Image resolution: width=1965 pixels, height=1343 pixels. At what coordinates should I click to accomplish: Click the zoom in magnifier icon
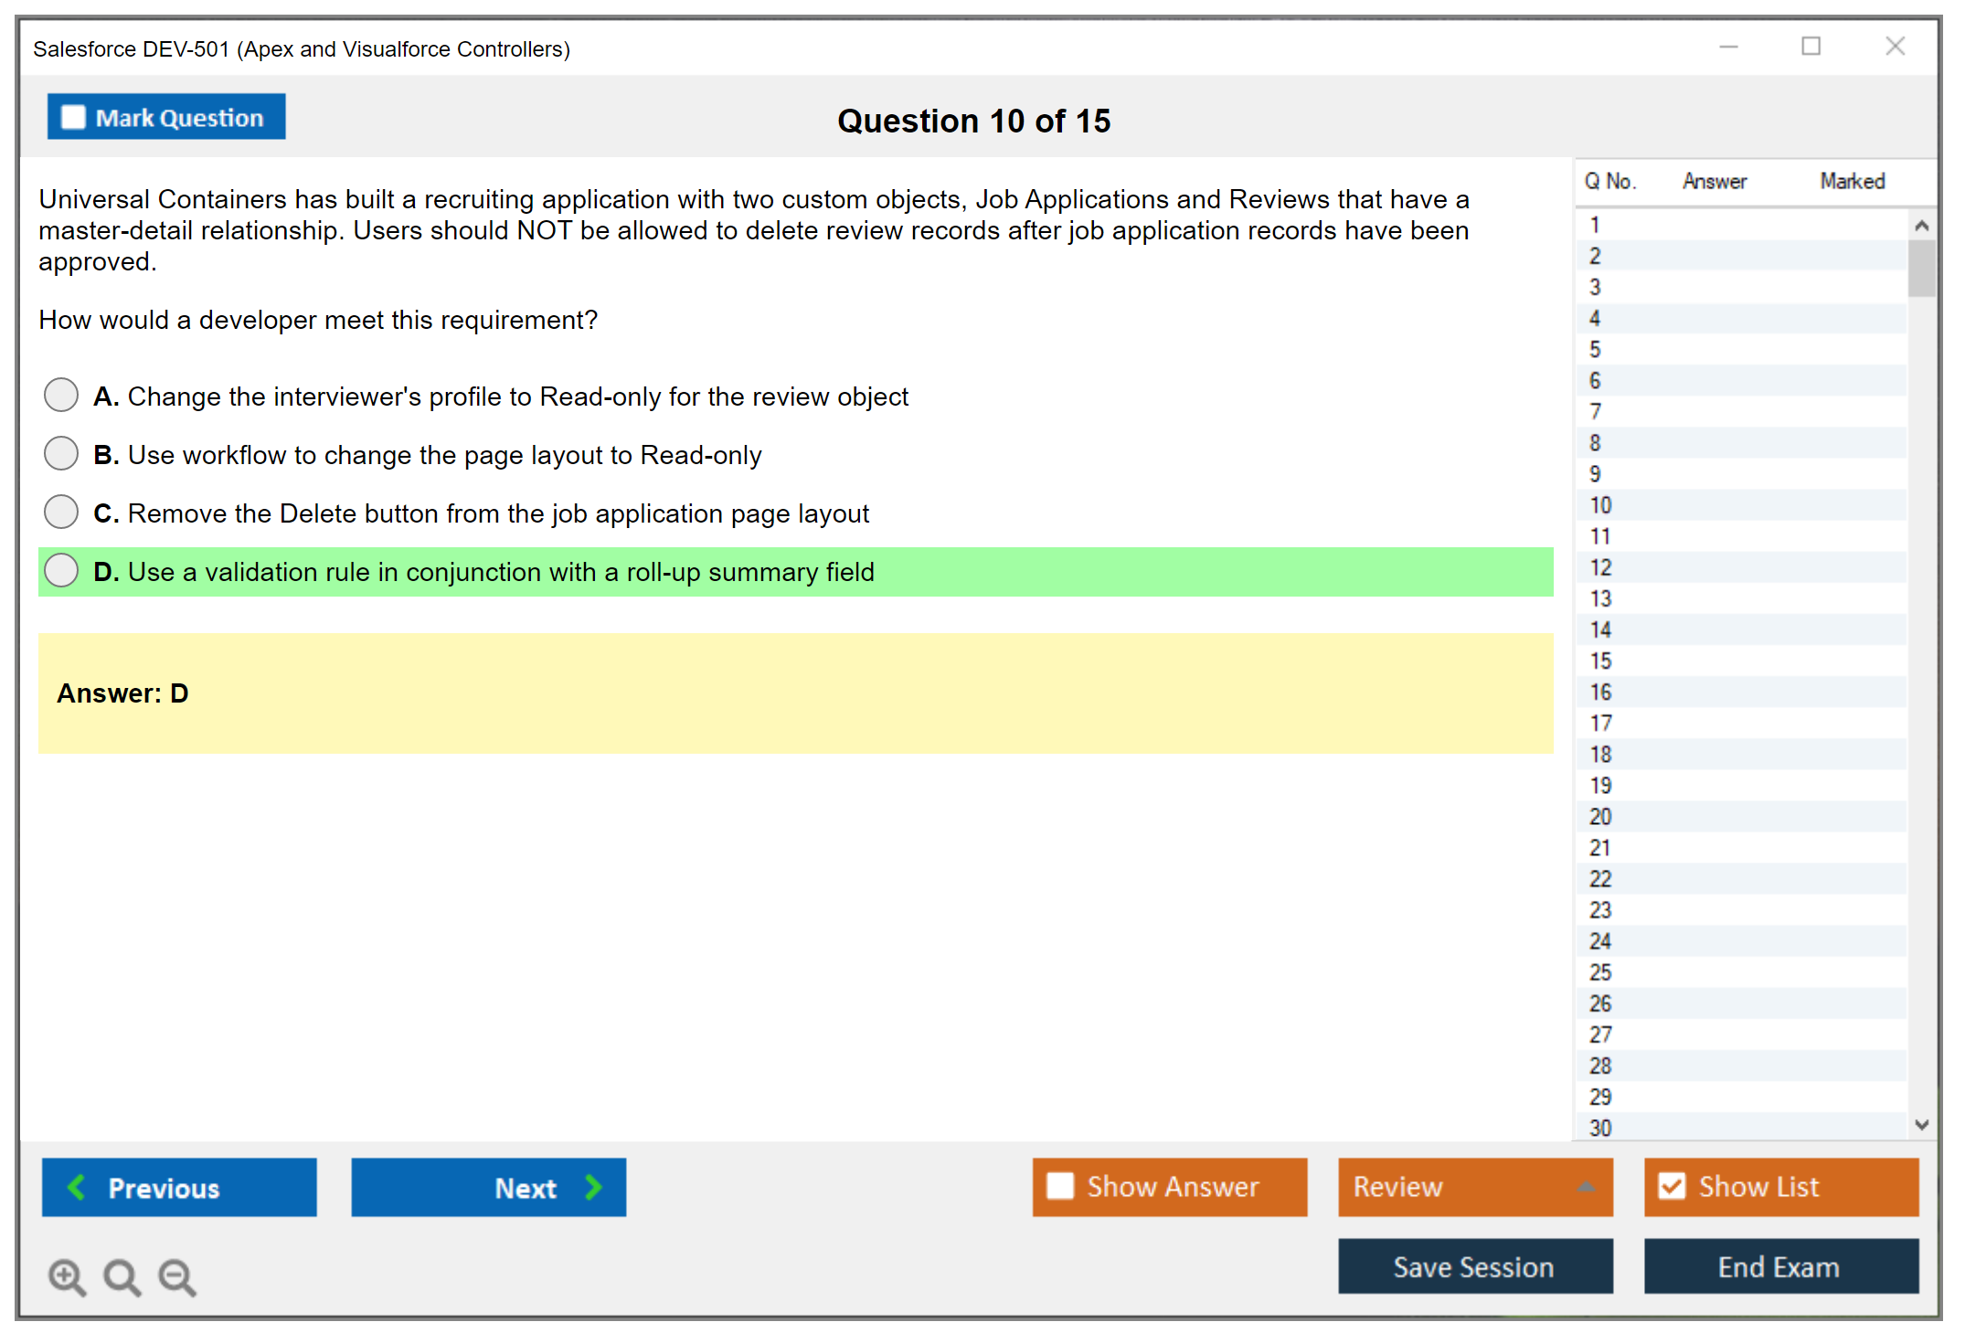[67, 1276]
